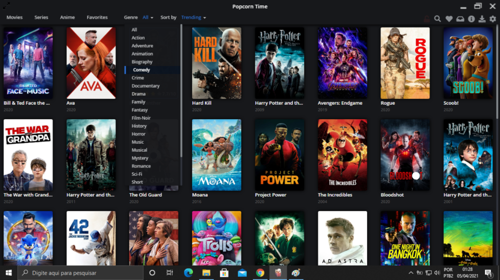Open The War with Grandpa poster
500x280 pixels.
[x=28, y=155]
